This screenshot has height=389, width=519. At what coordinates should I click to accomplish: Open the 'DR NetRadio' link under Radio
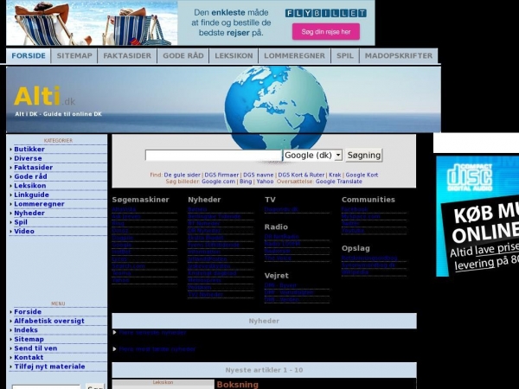(281, 237)
